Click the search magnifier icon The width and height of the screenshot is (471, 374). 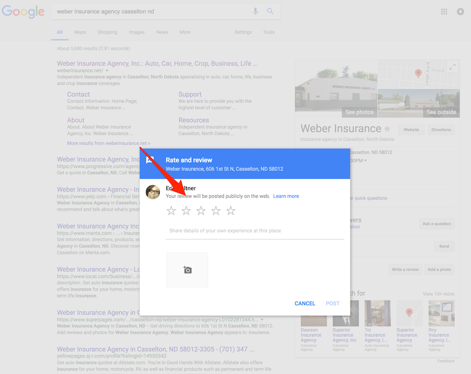pyautogui.click(x=270, y=11)
